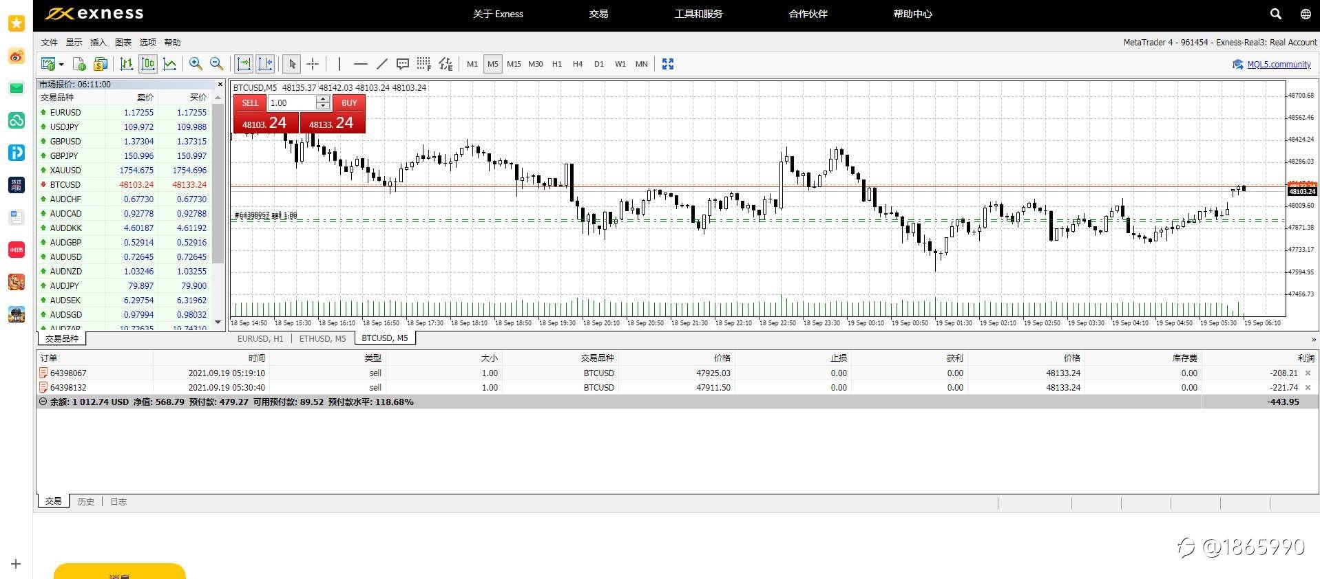Switch to line chart mode

coord(169,64)
